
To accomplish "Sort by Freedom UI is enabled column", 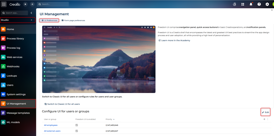I will [86, 119].
